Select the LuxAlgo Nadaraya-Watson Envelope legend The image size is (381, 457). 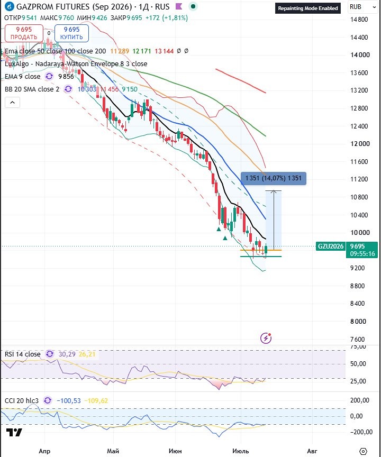tap(76, 64)
